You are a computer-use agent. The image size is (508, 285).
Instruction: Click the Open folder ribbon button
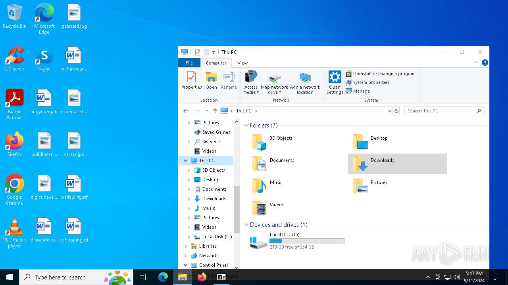pos(211,81)
